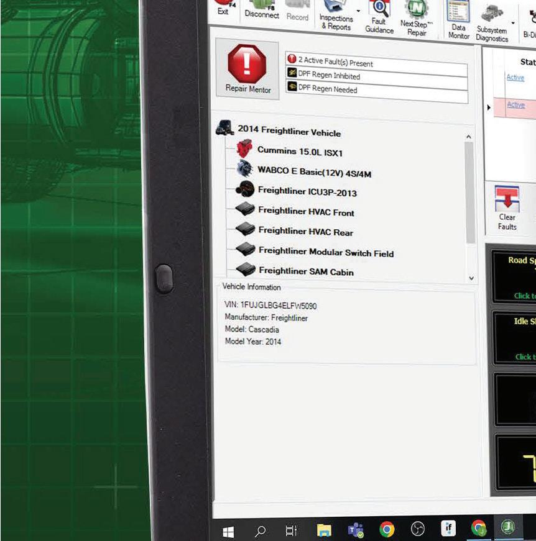Screen dimensions: 536x541
Task: Click the fault row selector arrow
Action: (x=489, y=107)
